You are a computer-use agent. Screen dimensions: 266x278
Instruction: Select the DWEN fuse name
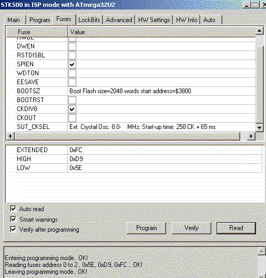click(x=26, y=46)
